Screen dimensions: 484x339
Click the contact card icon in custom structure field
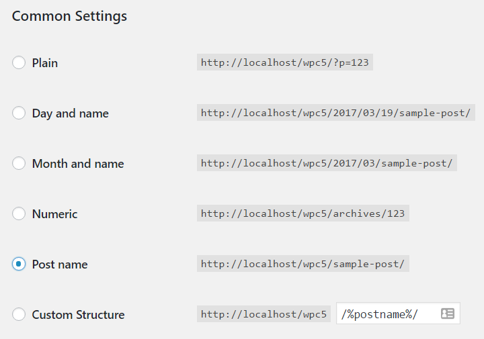point(447,313)
